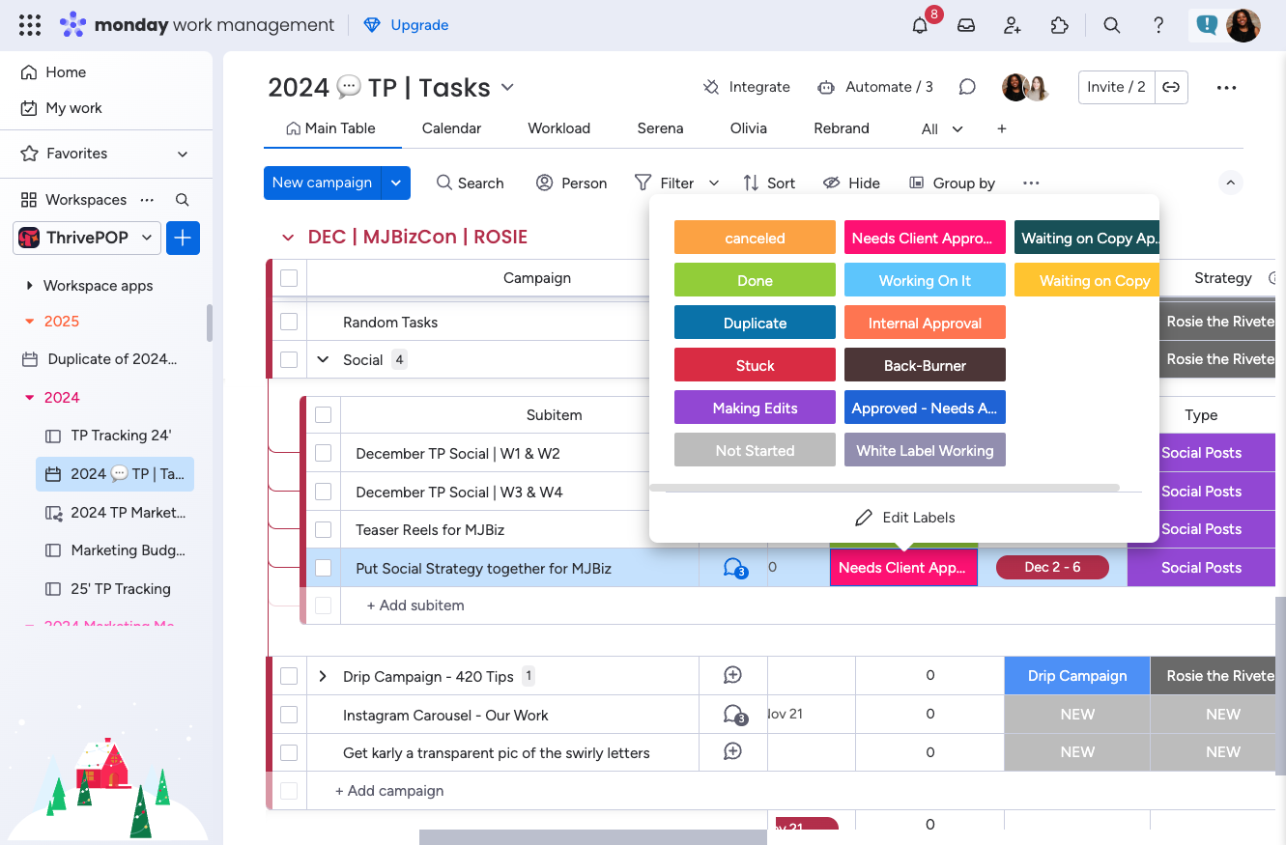Click the invite members person-plus icon
1286x845 pixels.
pyautogui.click(x=1013, y=25)
